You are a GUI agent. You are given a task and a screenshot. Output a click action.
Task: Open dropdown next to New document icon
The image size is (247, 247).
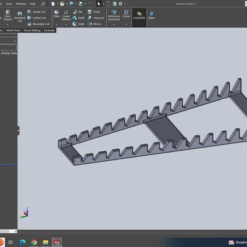click(57, 4)
